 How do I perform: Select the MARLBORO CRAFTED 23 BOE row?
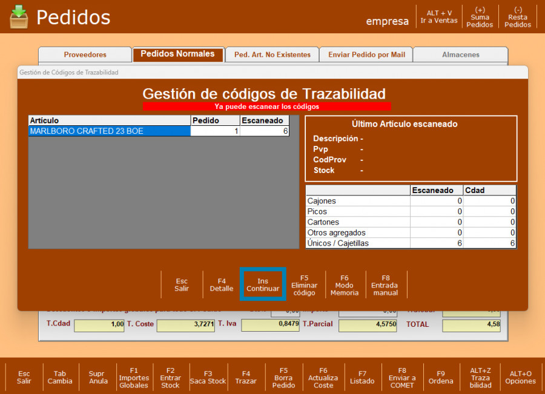click(109, 131)
